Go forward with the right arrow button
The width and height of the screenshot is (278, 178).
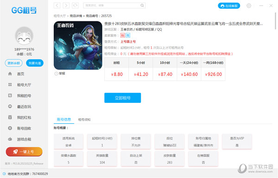coord(66,6)
